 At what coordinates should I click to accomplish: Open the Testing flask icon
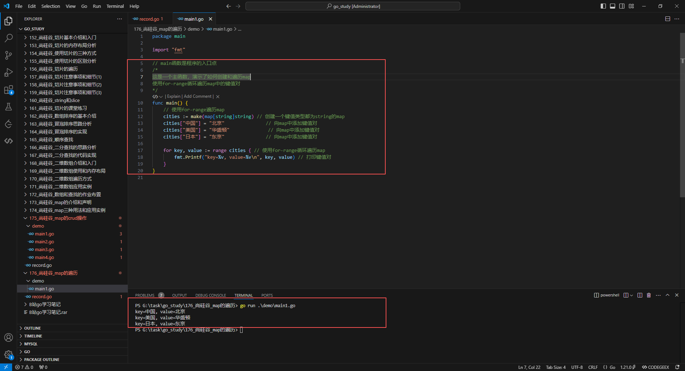(9, 107)
